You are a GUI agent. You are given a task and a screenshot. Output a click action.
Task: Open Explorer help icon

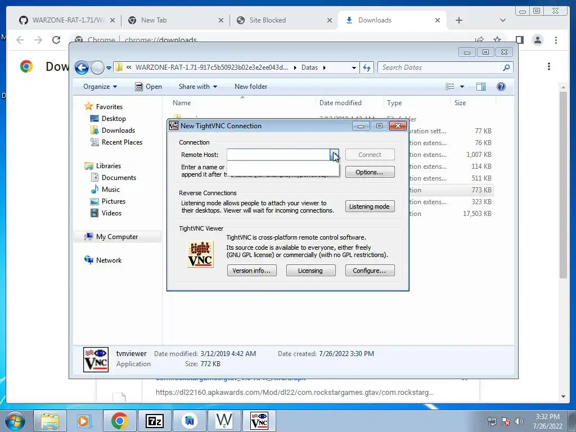[x=501, y=87]
